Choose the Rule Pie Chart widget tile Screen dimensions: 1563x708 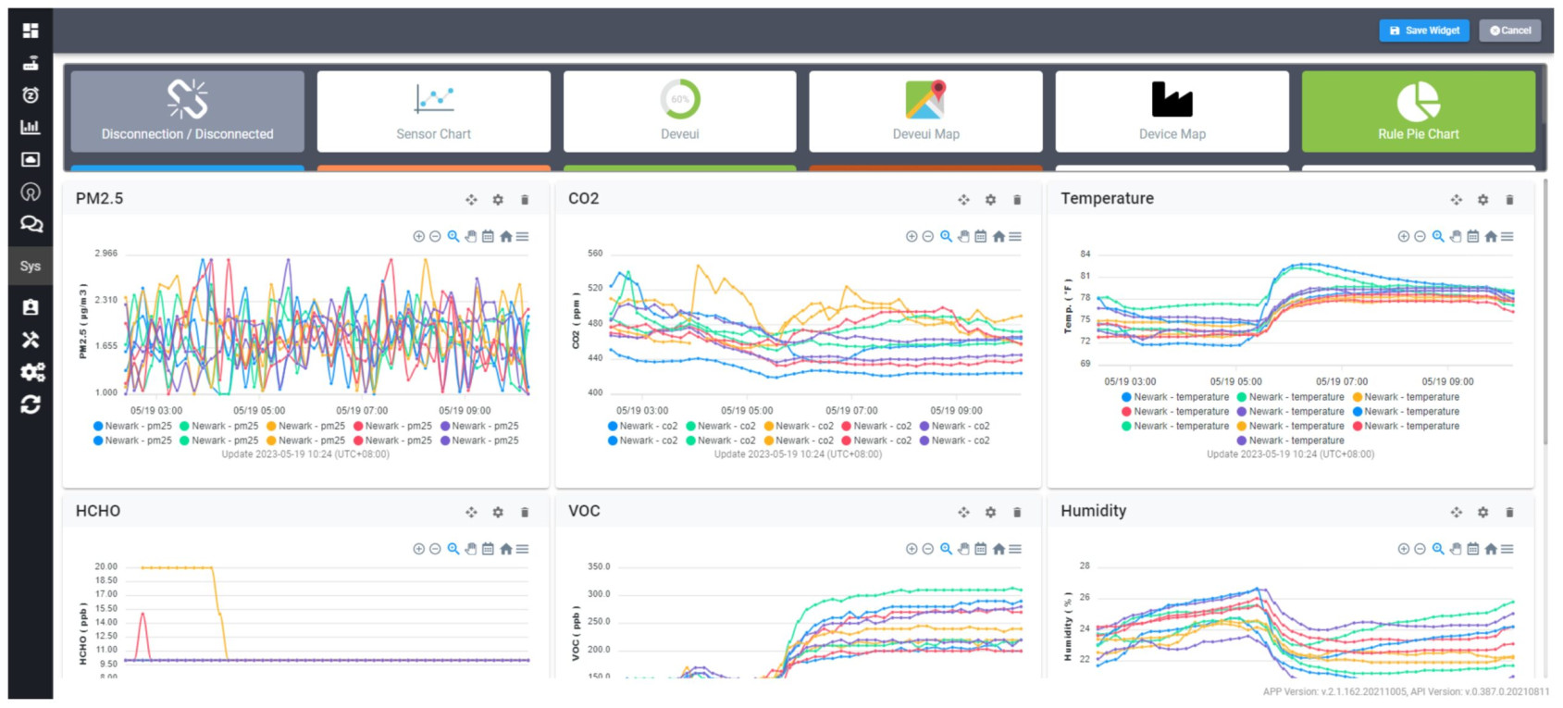point(1418,111)
